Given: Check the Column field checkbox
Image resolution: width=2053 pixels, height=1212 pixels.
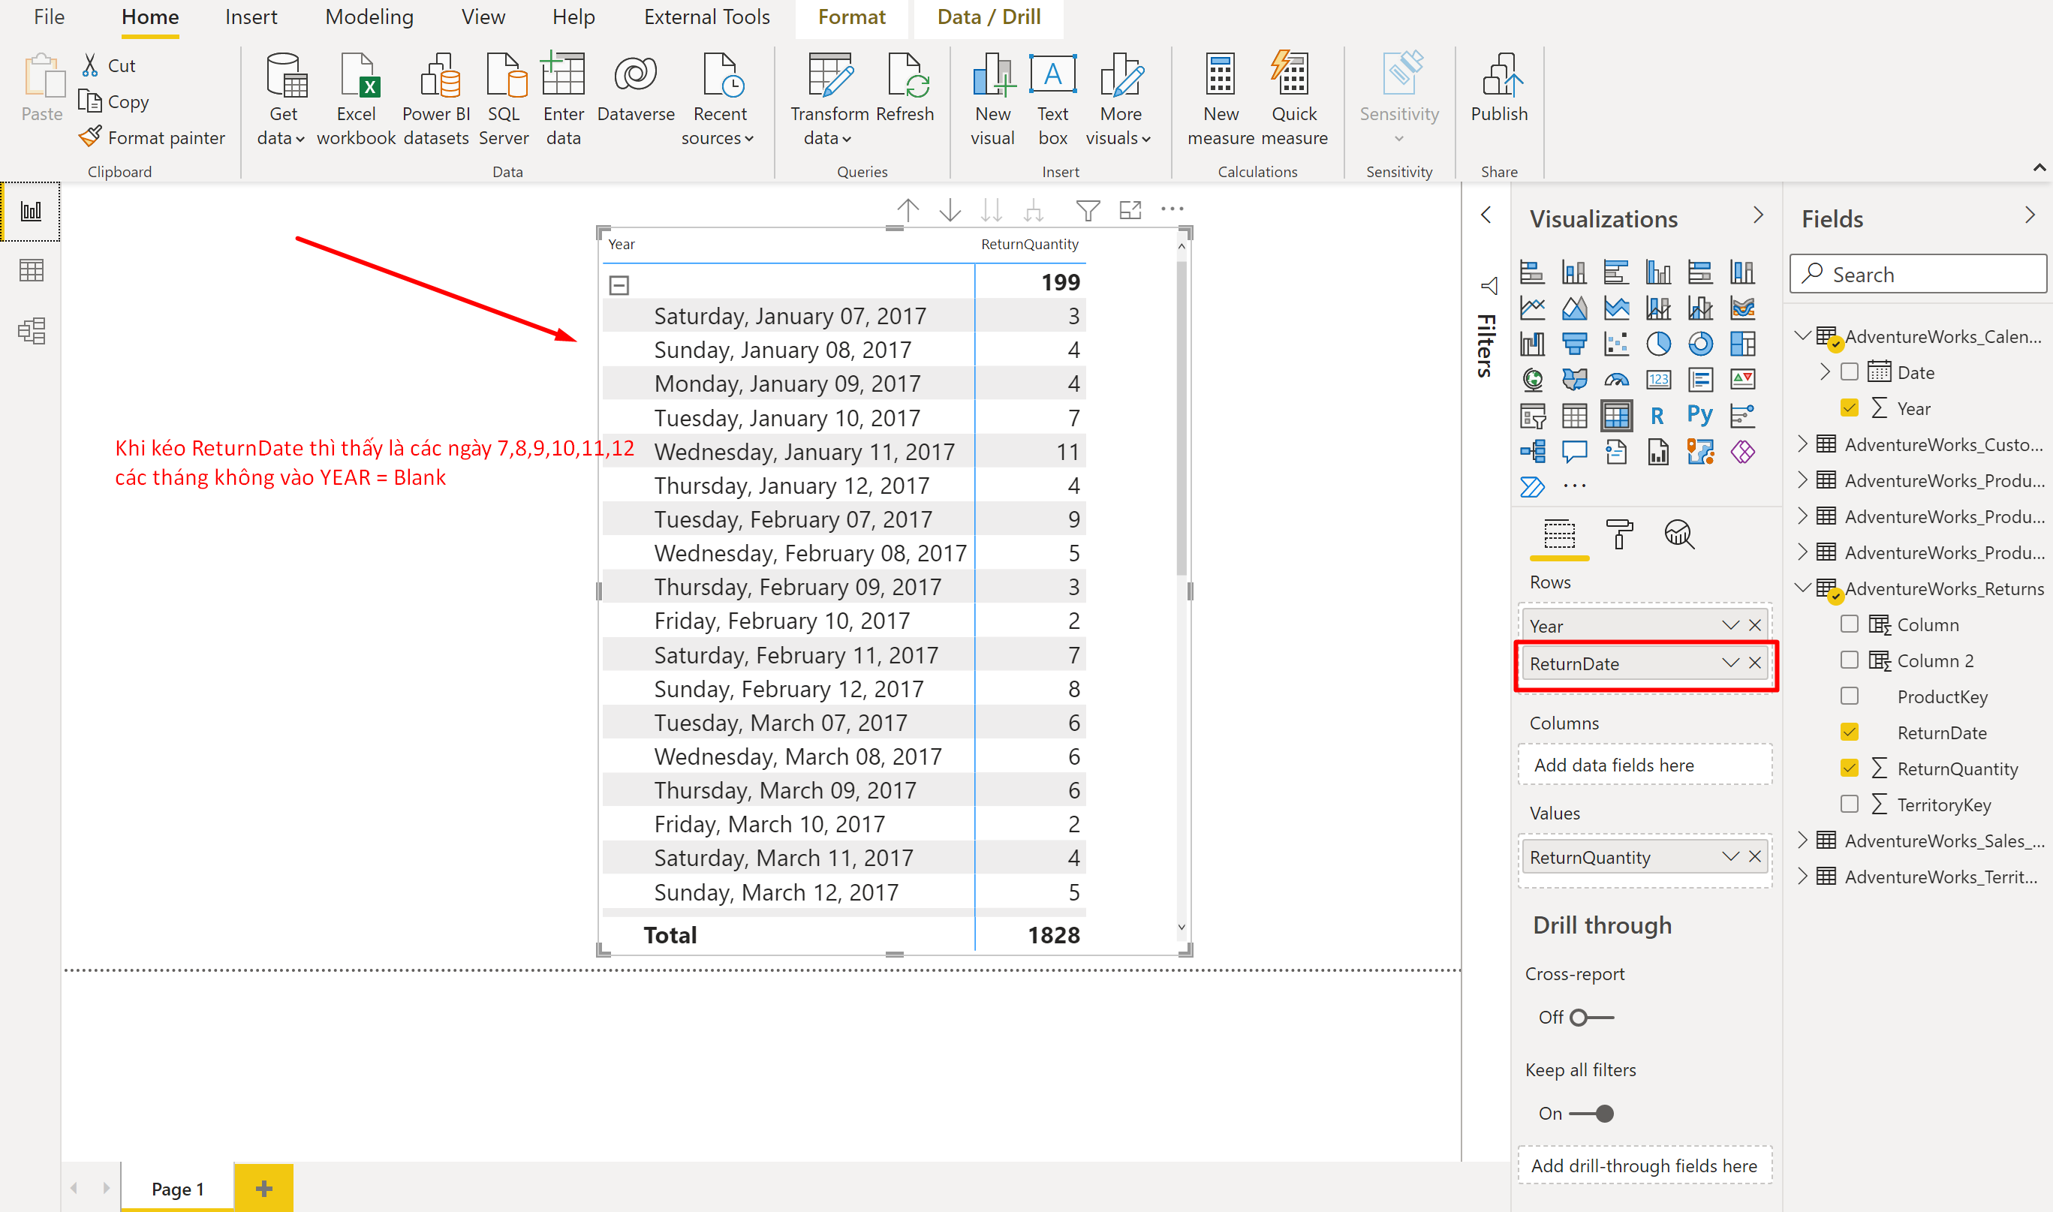Looking at the screenshot, I should coord(1850,624).
